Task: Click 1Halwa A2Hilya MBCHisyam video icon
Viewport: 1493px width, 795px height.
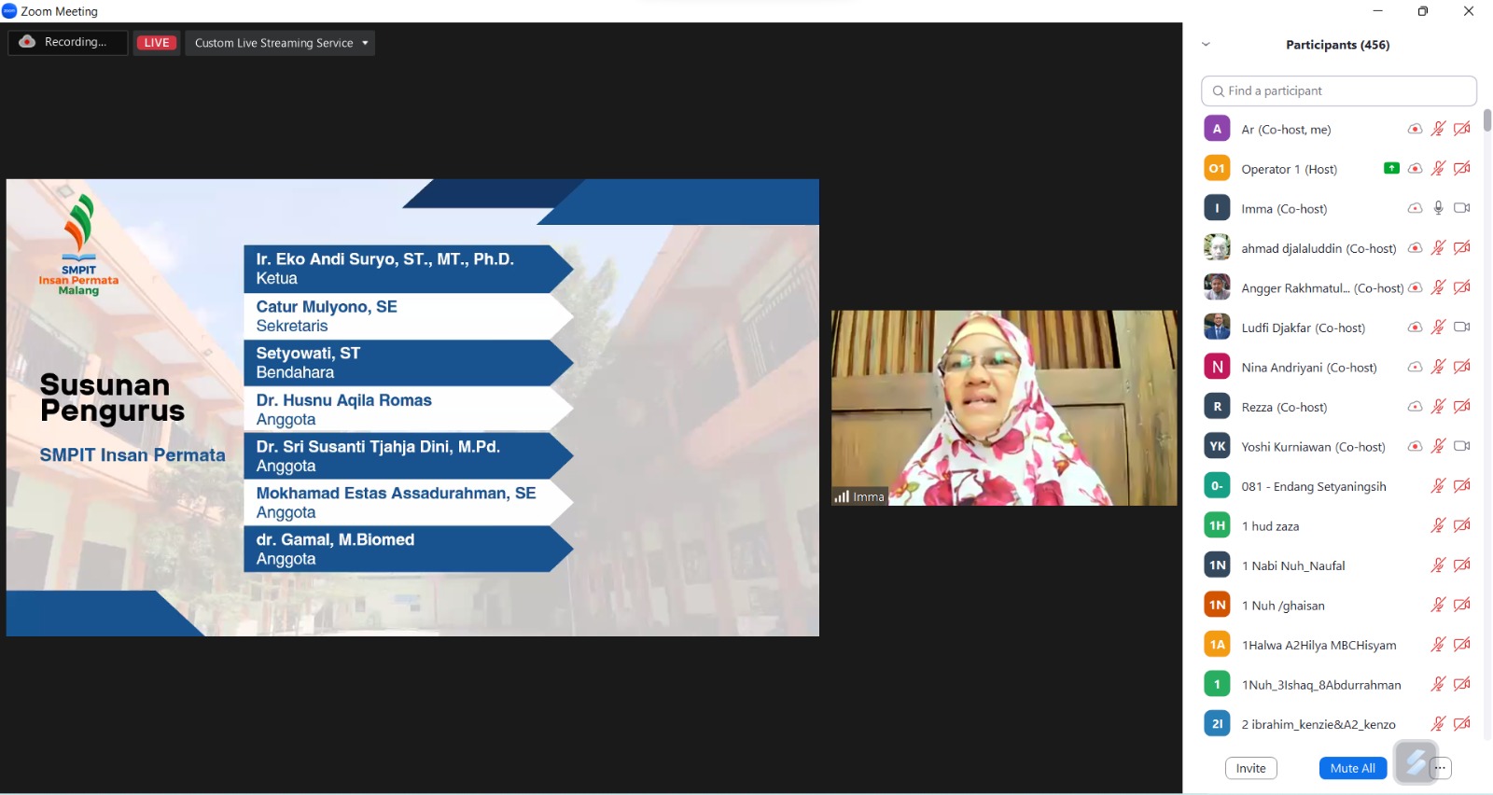Action: point(1462,644)
